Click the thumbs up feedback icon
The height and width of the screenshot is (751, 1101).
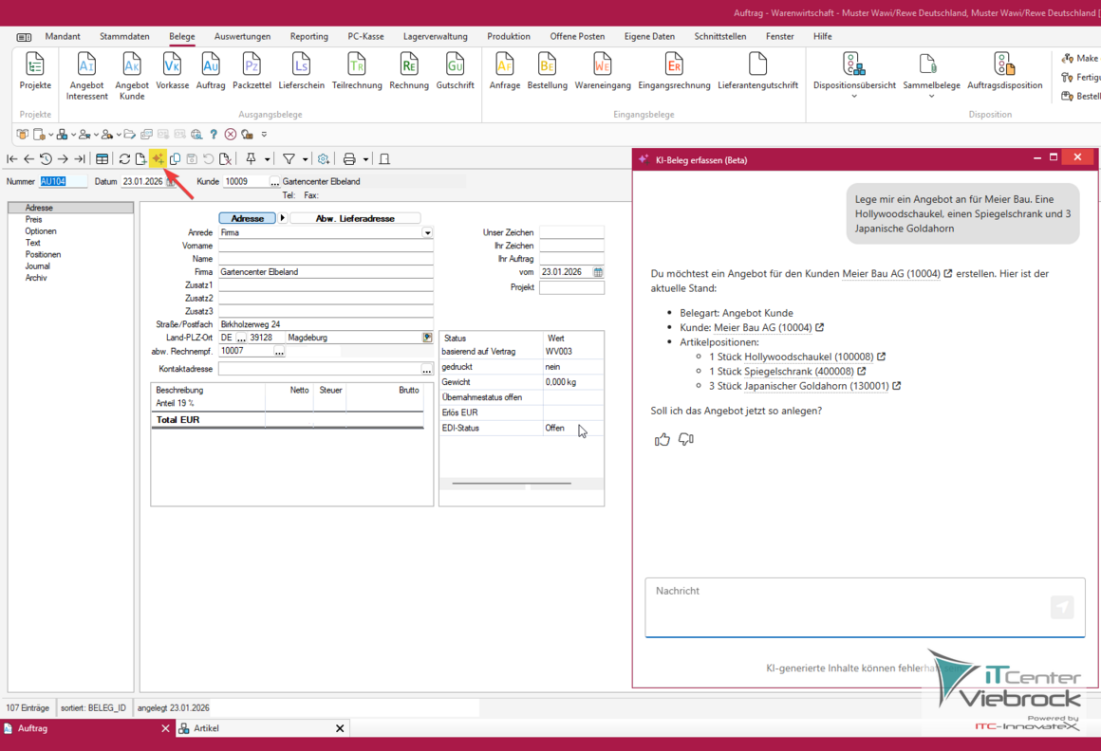(662, 440)
